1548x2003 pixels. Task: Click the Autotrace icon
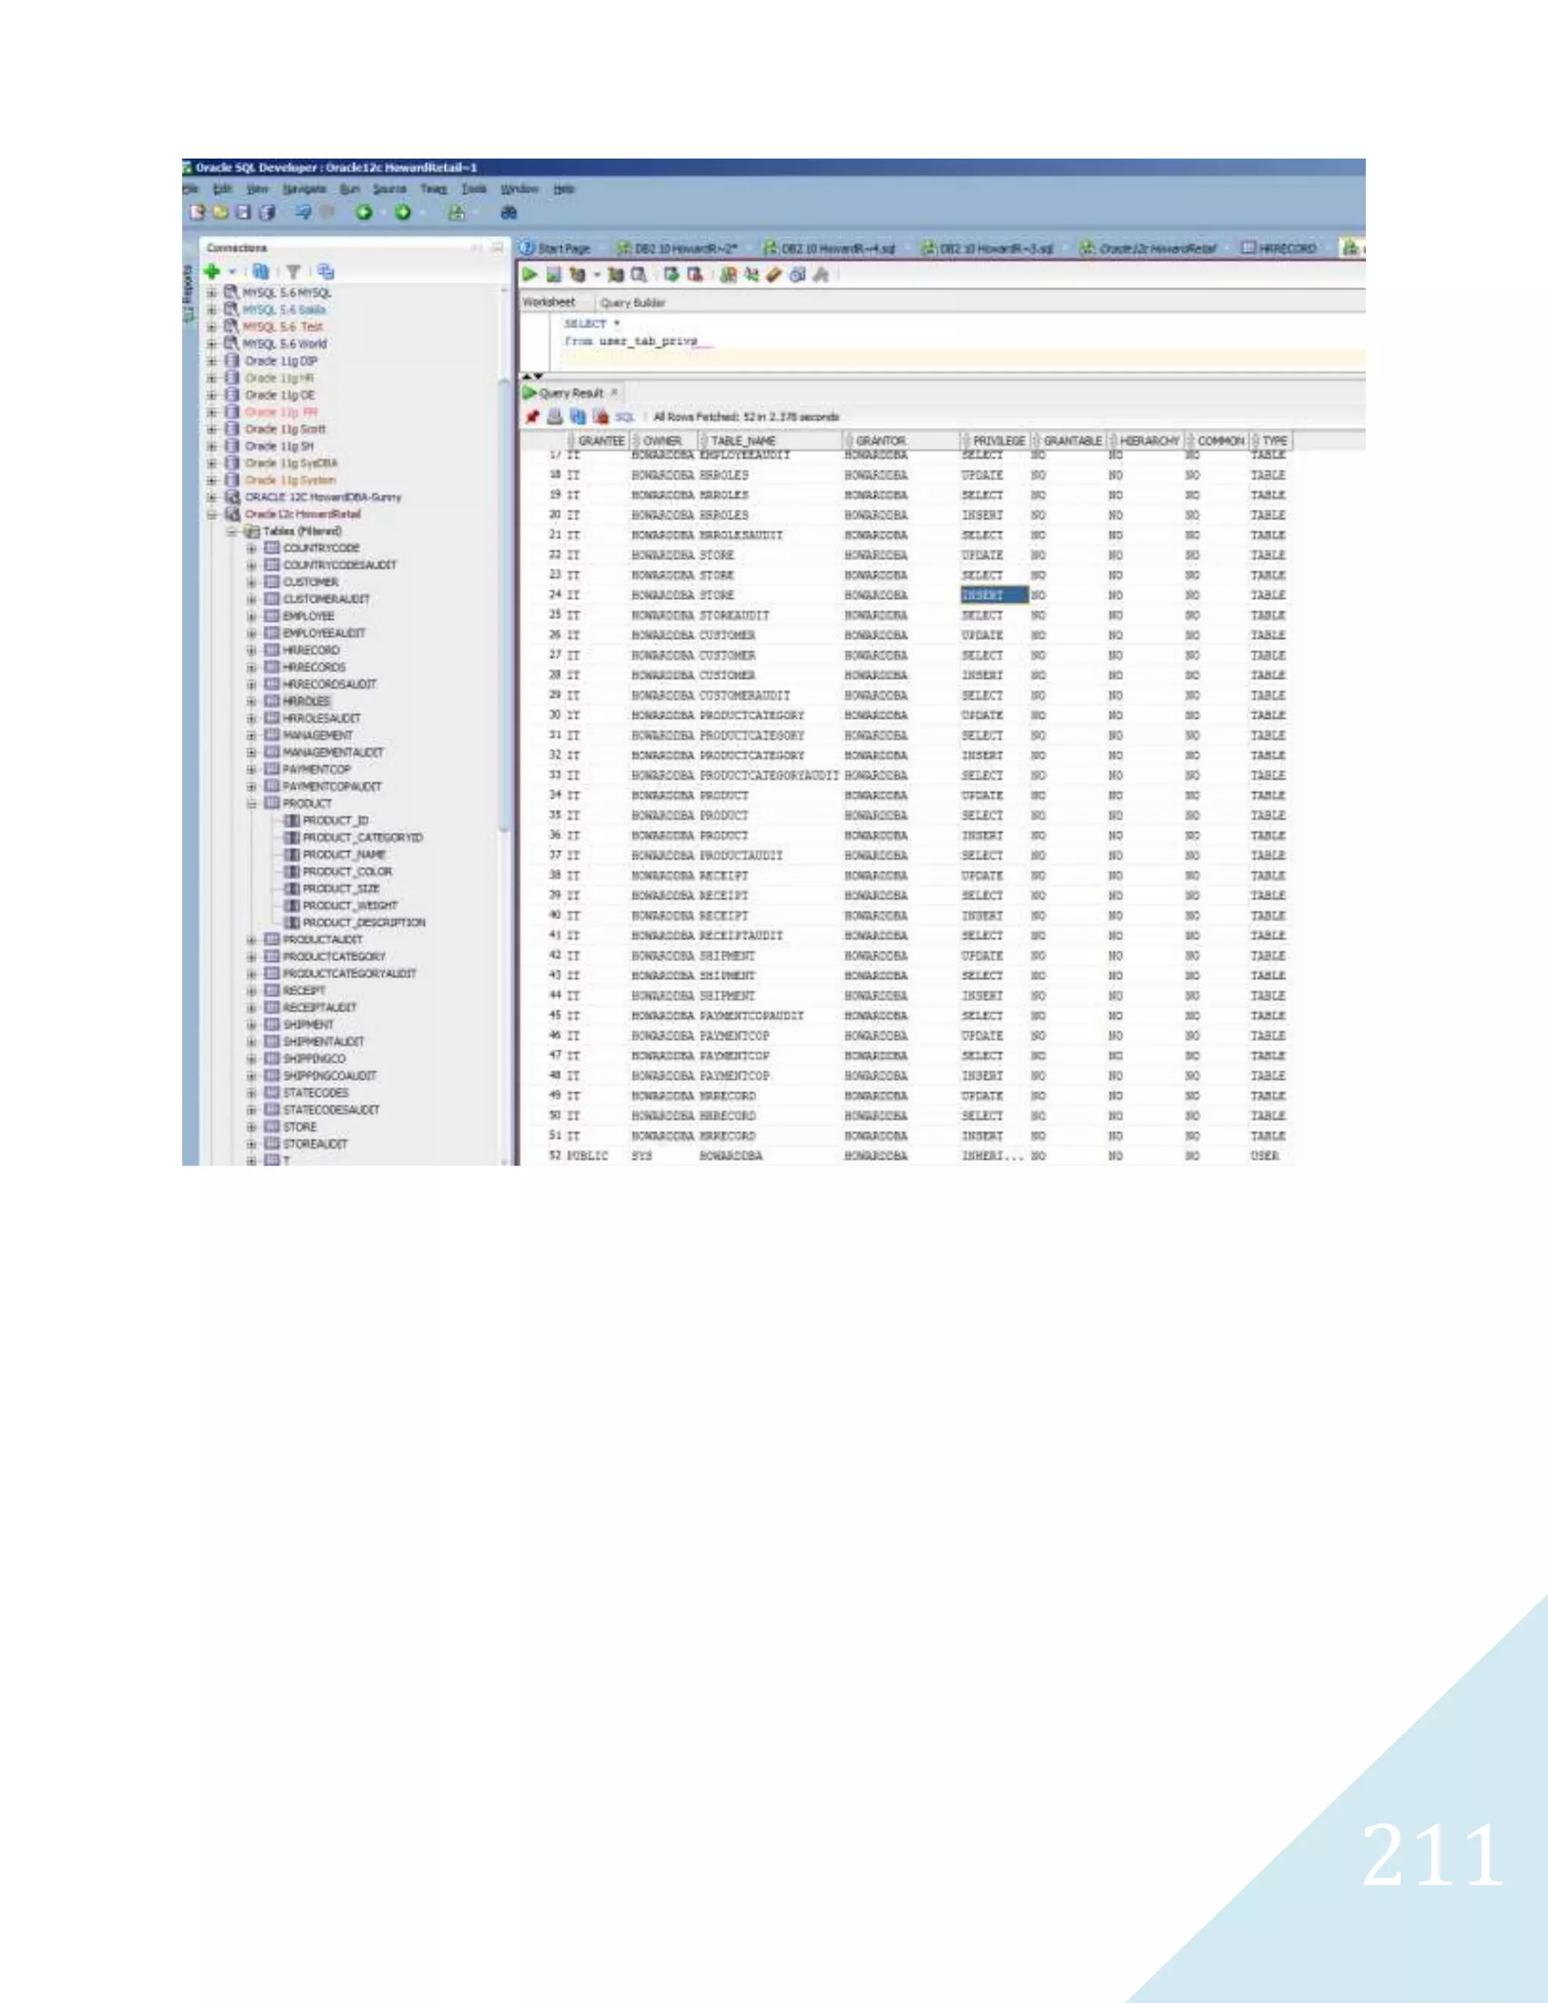[x=615, y=274]
